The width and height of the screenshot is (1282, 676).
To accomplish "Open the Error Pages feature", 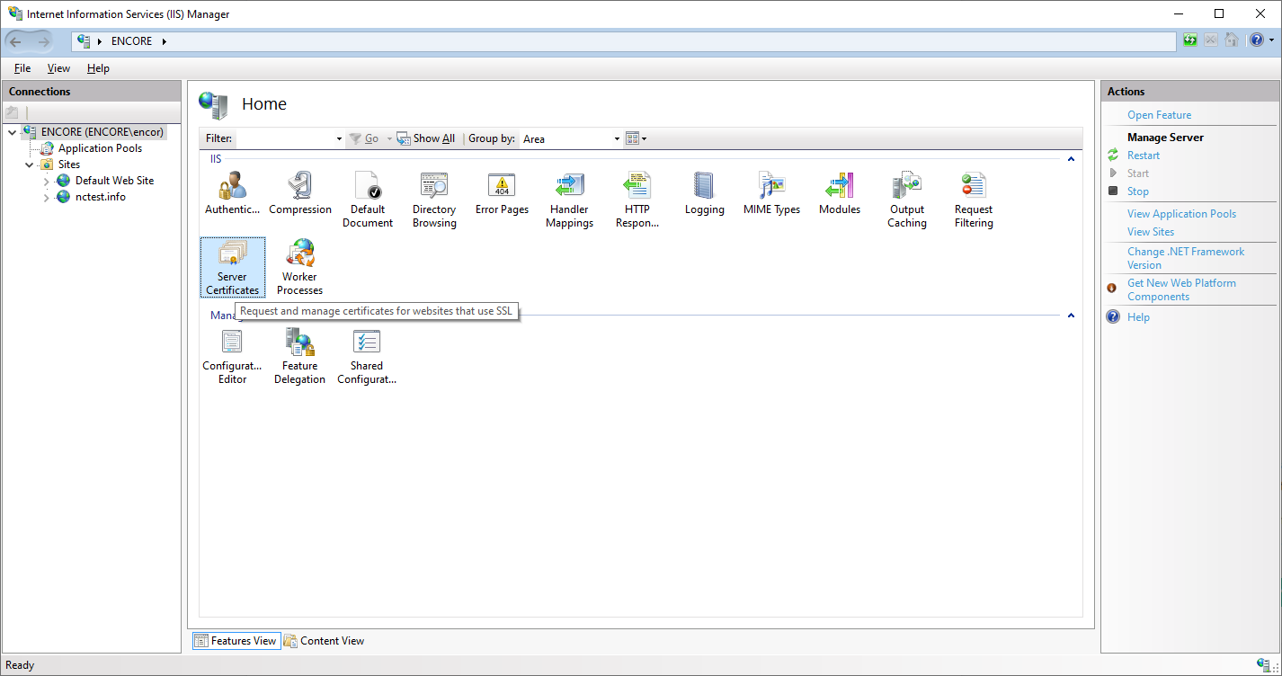I will 501,193.
